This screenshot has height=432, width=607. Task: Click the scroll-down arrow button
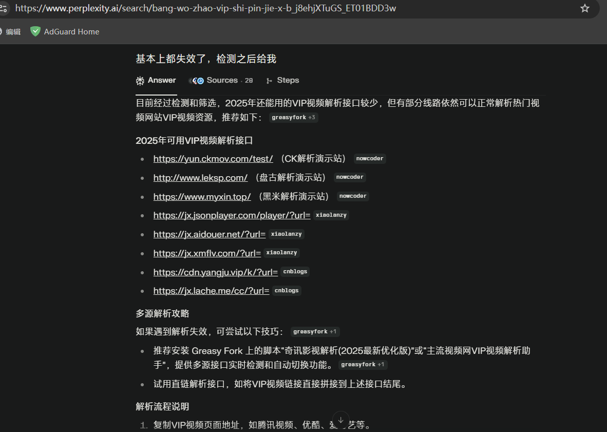pos(340,419)
